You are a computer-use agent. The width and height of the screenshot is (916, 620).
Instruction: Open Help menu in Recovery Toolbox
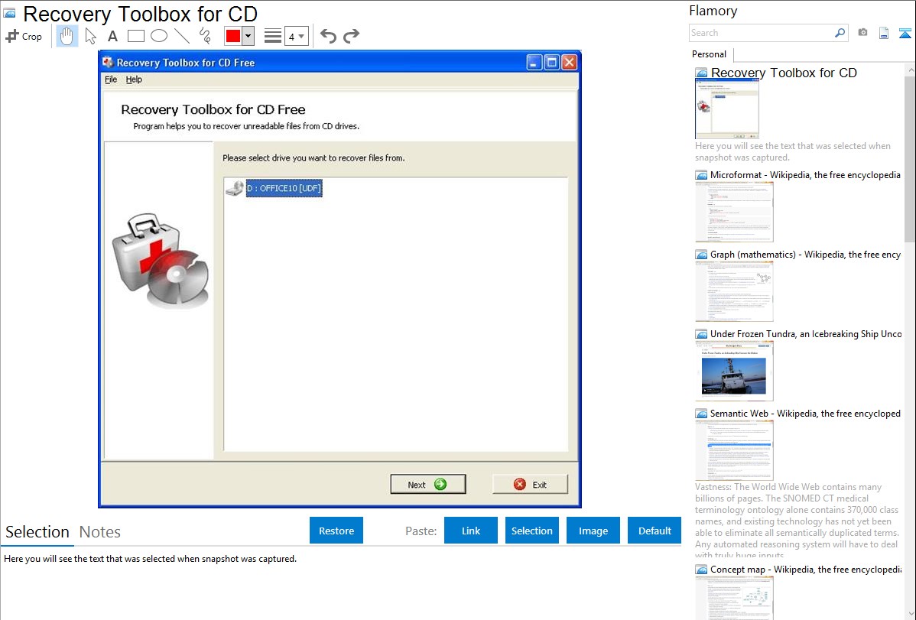(134, 80)
